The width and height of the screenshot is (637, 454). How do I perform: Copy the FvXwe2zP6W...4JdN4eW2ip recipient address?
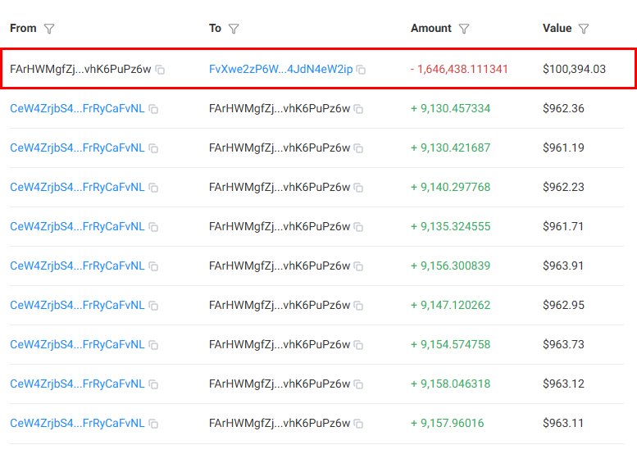click(362, 70)
